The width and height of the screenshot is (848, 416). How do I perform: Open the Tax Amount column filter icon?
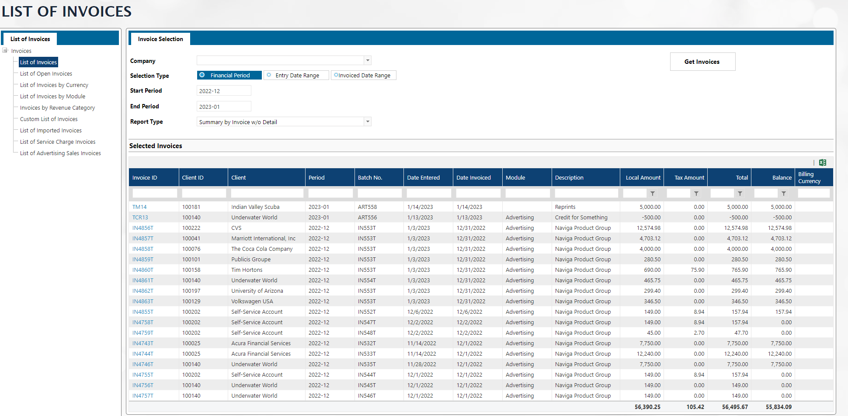click(x=696, y=194)
